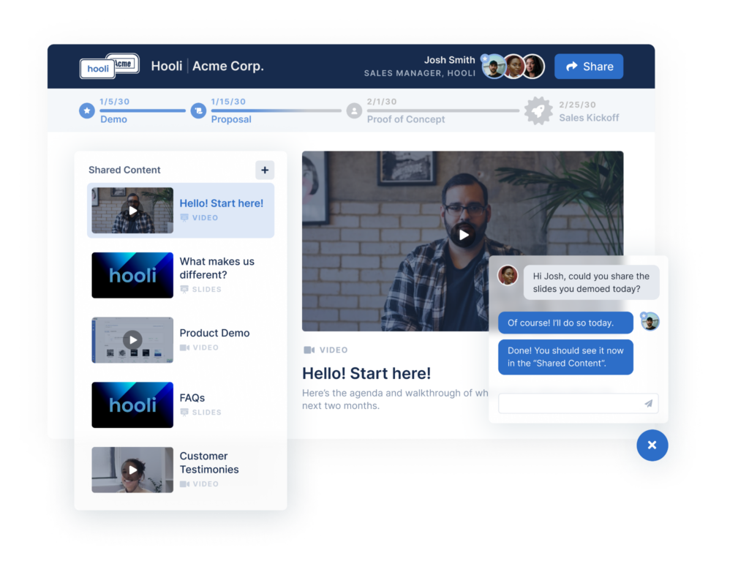Open the Sales Kickoff rocket badge icon
This screenshot has width=749, height=564.
coord(538,110)
